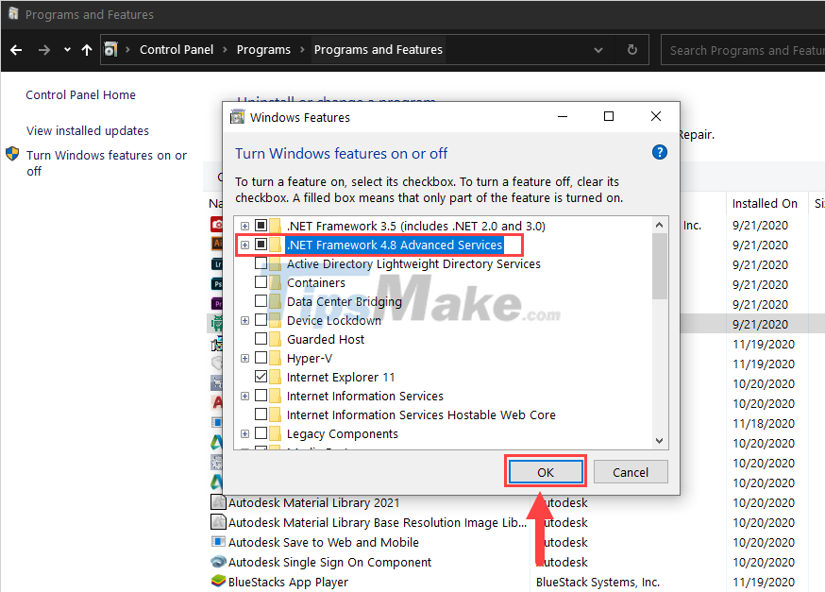The image size is (825, 592).
Task: Click inside the search programs field
Action: click(746, 49)
